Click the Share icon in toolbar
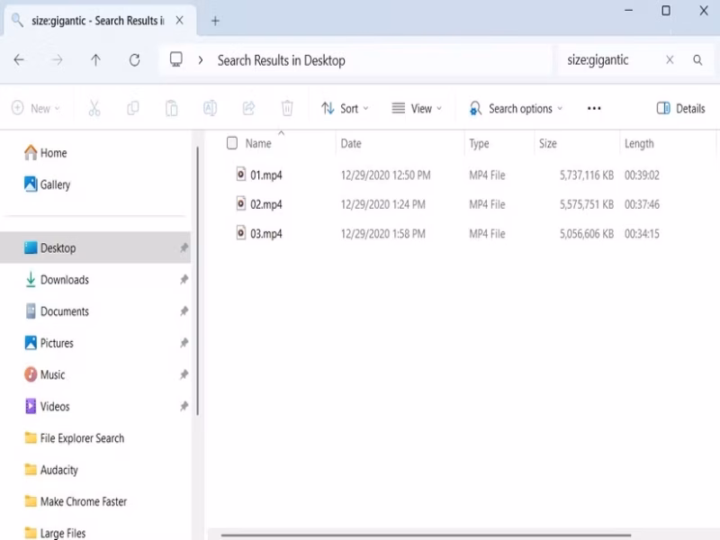720x540 pixels. (248, 108)
